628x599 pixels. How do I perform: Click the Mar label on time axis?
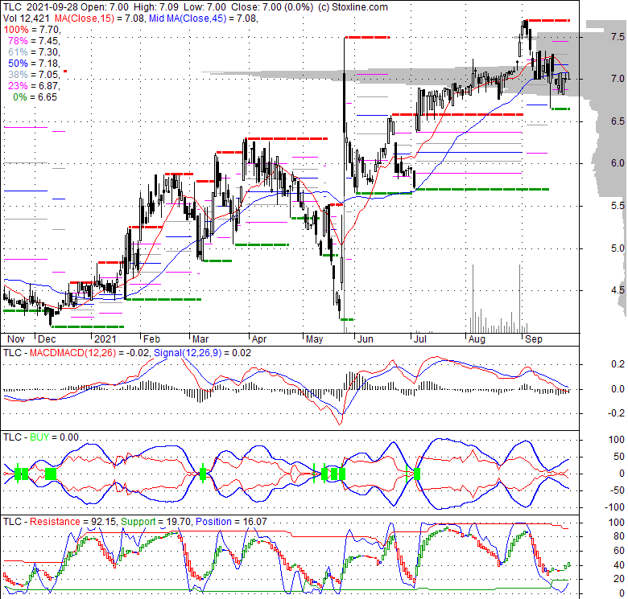200,339
